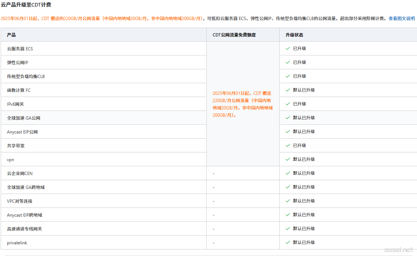Select the 云企业网CEN product cell
Screen dimensions: 417x256
click(x=20, y=174)
